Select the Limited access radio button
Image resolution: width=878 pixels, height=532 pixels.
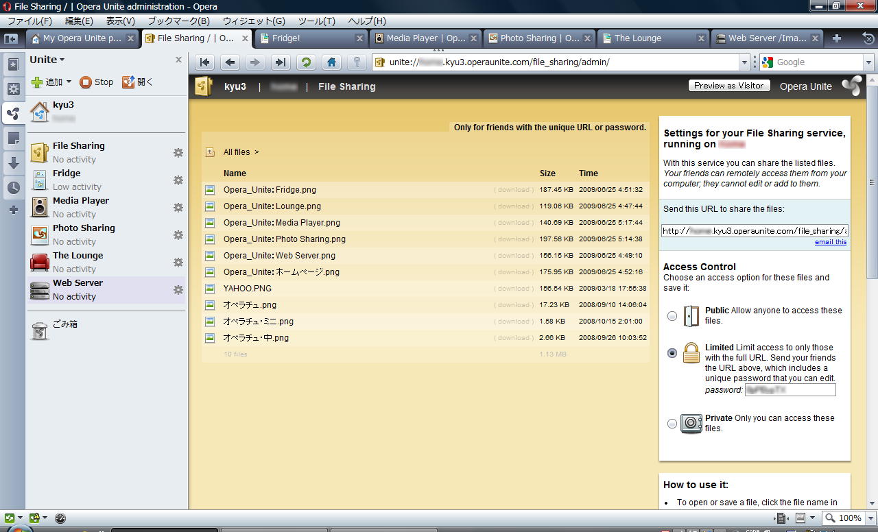coord(672,353)
